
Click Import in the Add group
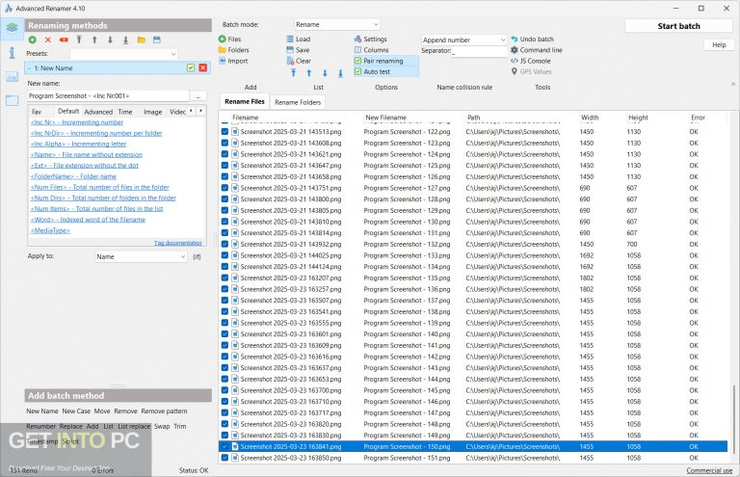pyautogui.click(x=233, y=61)
